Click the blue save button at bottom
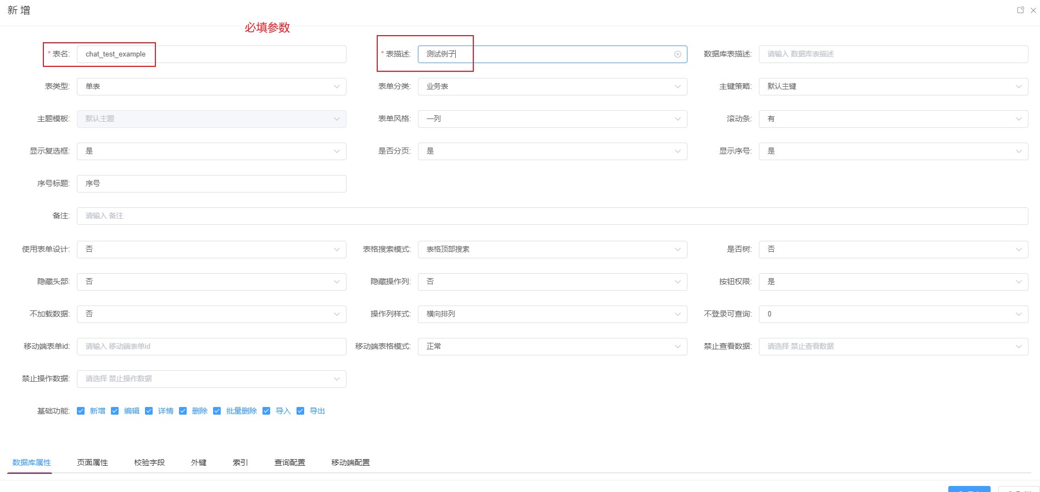The width and height of the screenshot is (1040, 492). coord(969,489)
